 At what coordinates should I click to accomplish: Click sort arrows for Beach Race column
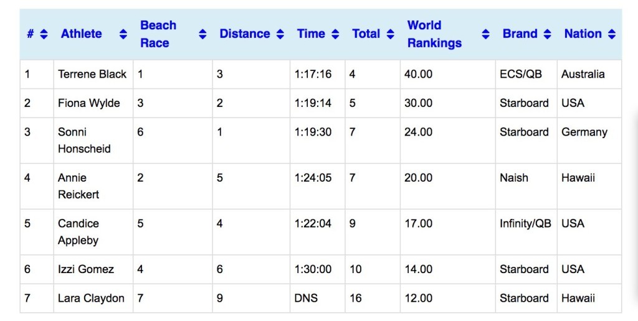tap(202, 35)
